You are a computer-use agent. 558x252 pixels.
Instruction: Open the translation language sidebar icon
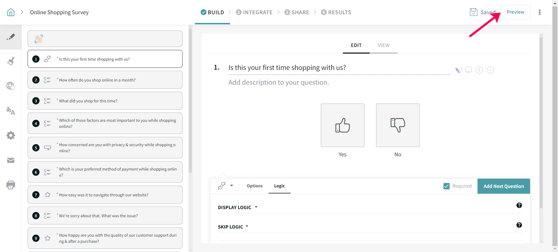click(x=11, y=111)
